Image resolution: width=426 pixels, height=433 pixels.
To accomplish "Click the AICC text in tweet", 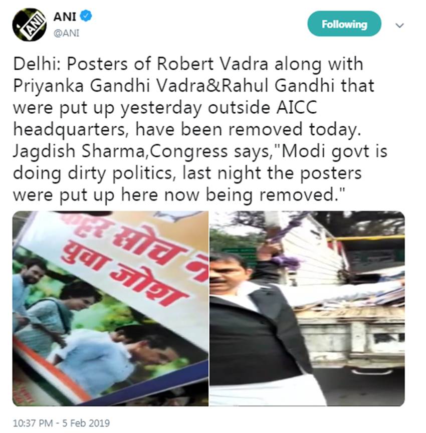I will tap(297, 108).
